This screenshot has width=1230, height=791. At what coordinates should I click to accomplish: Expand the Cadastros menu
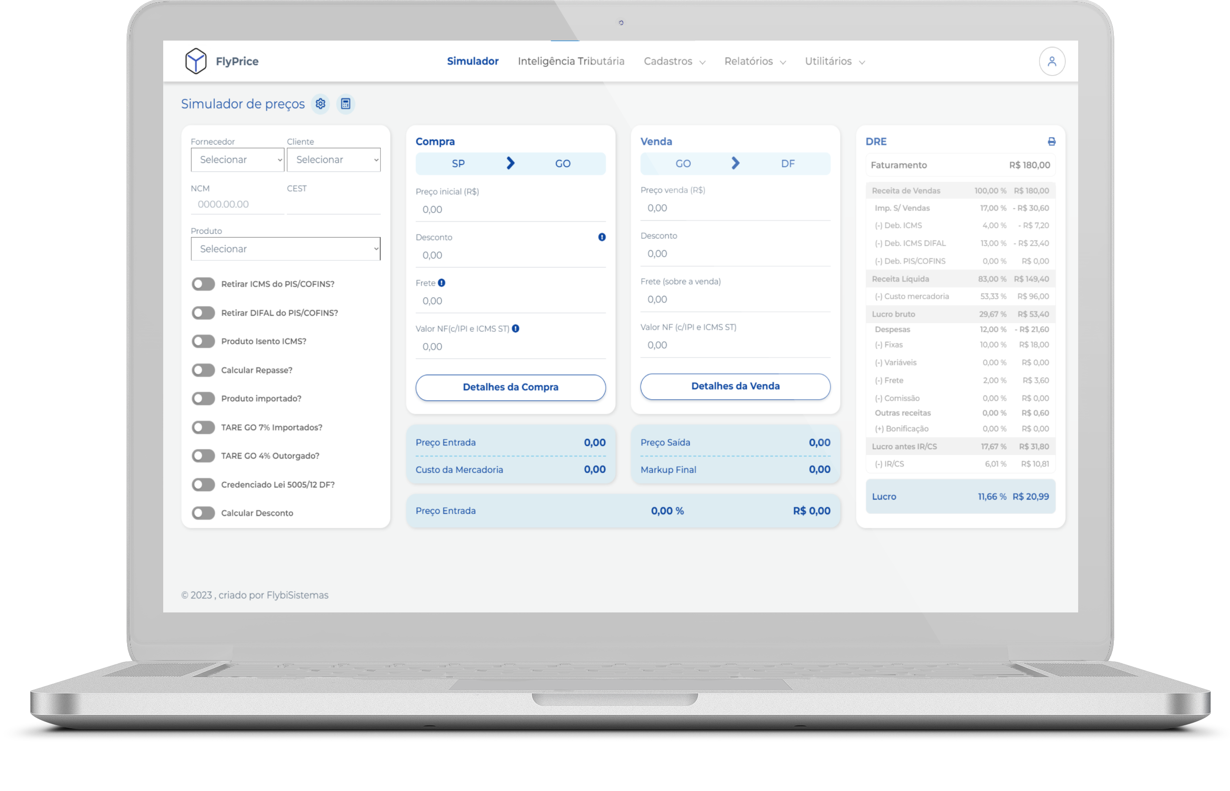tap(674, 61)
